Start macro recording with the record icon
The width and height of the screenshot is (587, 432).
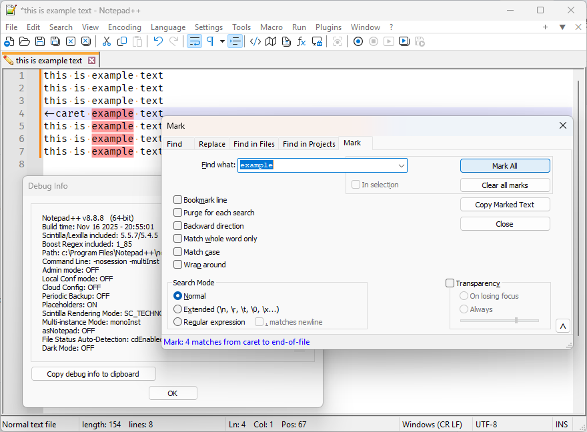pos(358,41)
